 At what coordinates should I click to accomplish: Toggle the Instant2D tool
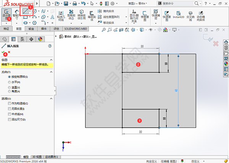click(x=179, y=15)
